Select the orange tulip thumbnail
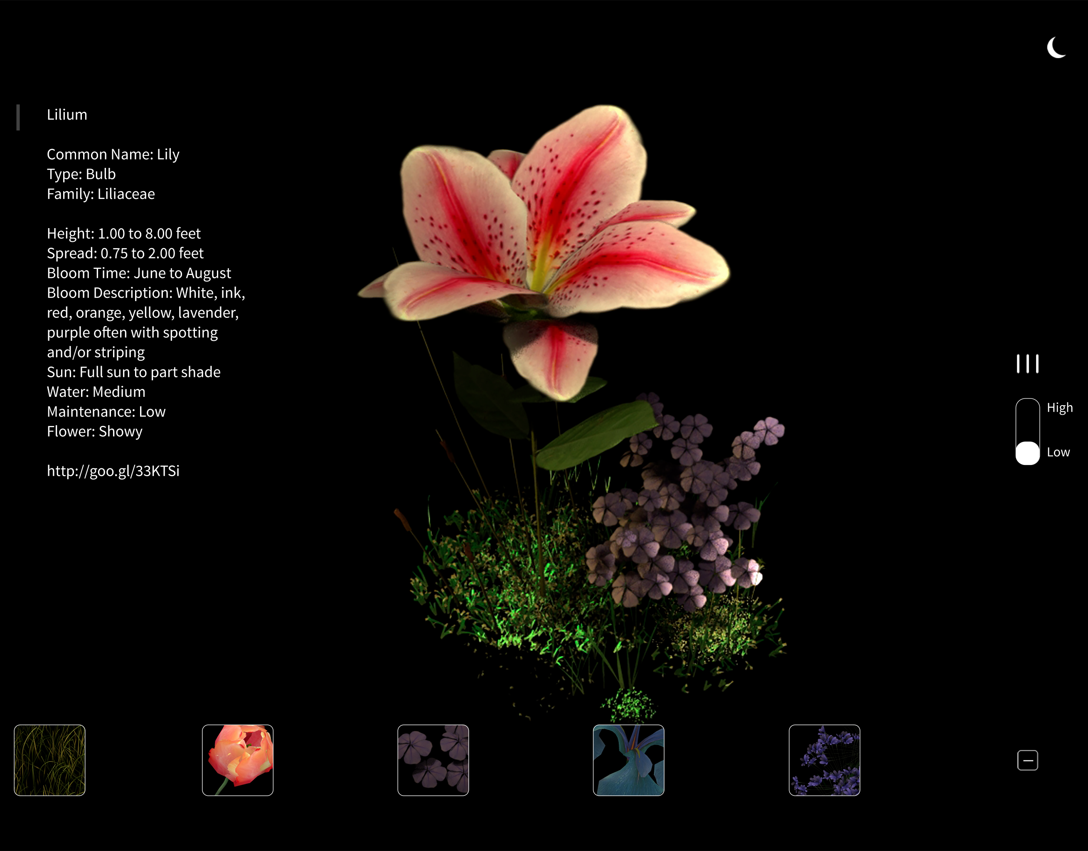The height and width of the screenshot is (851, 1088). tap(238, 760)
